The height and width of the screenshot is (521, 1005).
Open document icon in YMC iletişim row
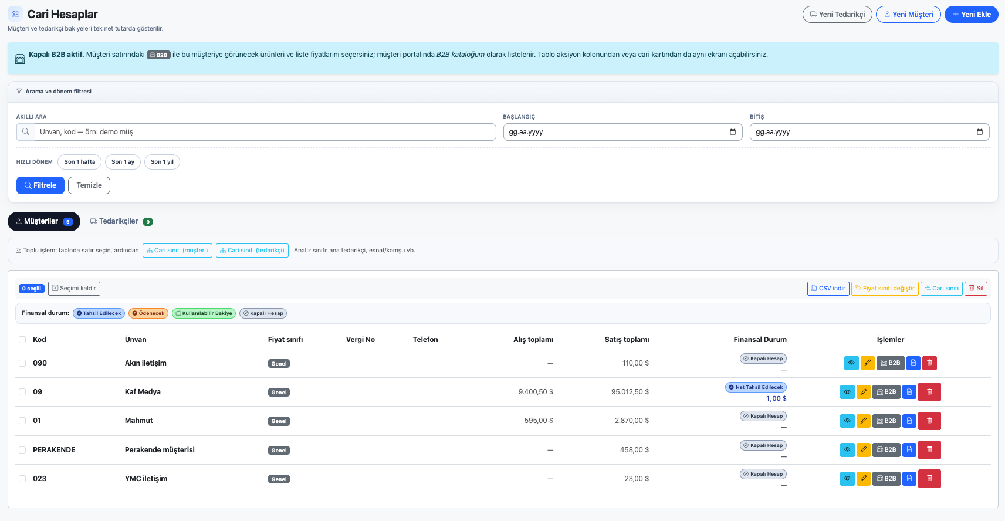pyautogui.click(x=909, y=479)
